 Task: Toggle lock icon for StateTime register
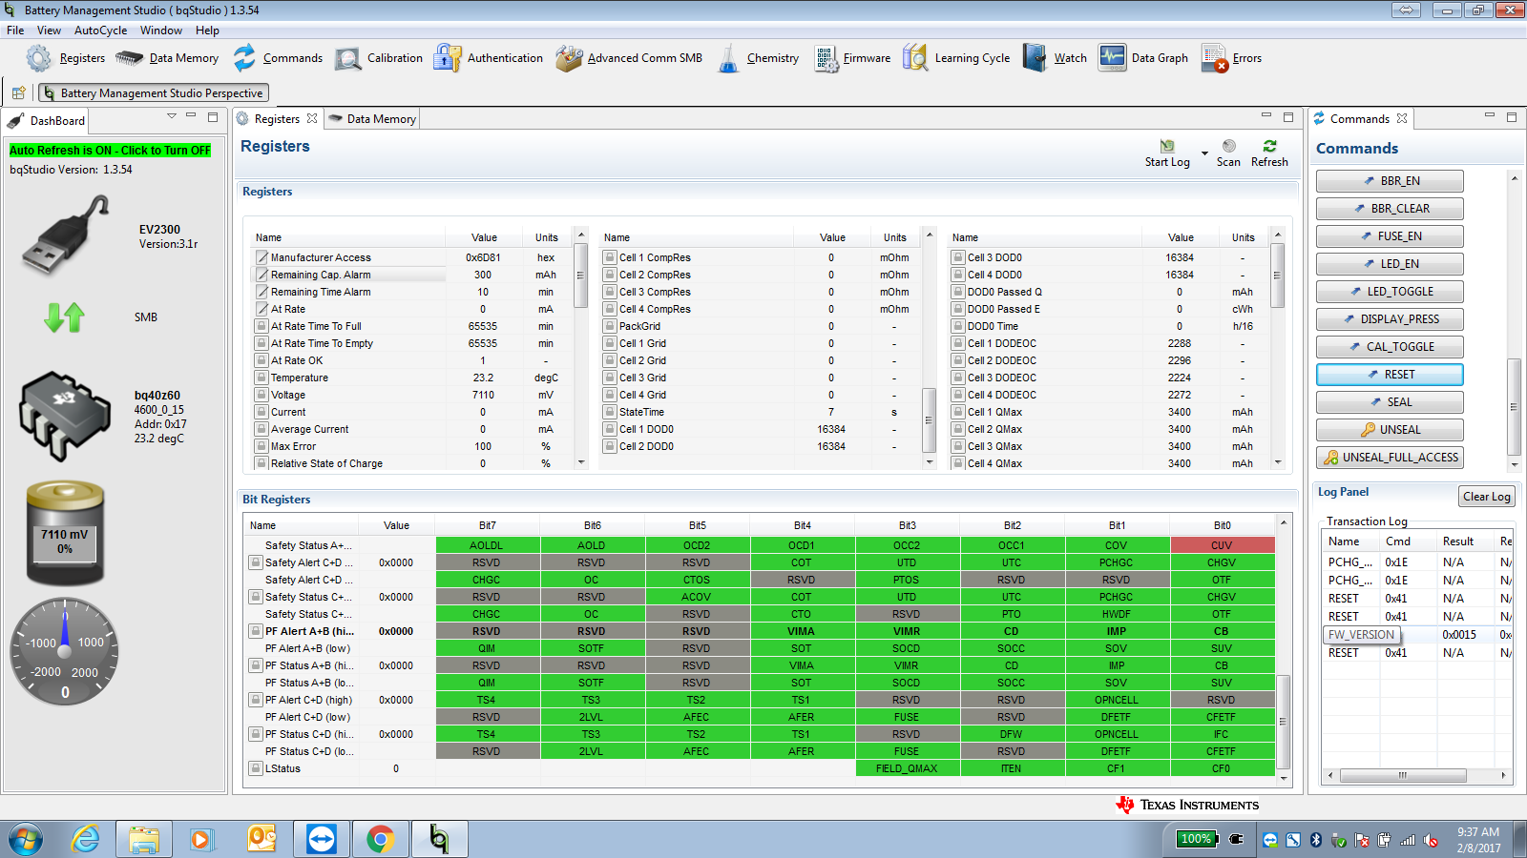tap(610, 412)
